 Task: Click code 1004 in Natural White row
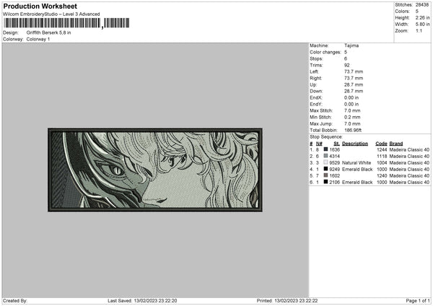coord(382,162)
